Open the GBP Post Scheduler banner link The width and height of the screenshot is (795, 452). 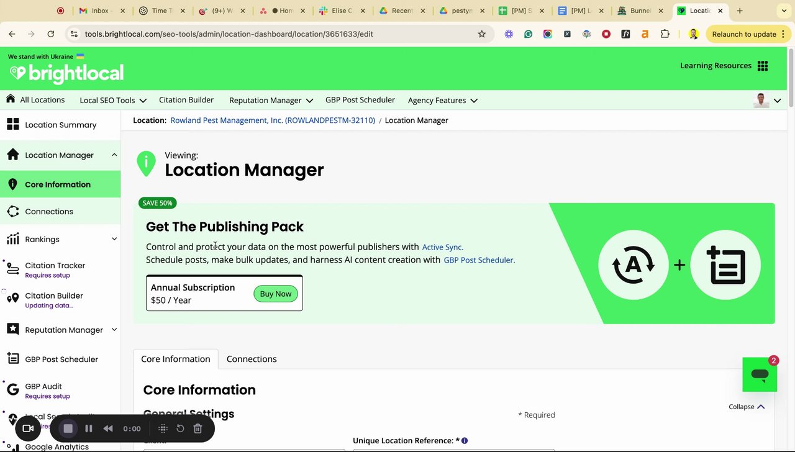[479, 260]
